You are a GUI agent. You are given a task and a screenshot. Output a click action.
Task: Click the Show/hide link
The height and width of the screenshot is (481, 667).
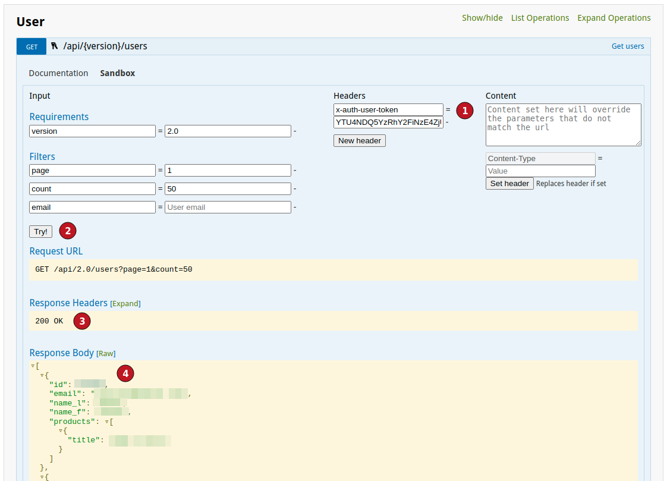(482, 18)
